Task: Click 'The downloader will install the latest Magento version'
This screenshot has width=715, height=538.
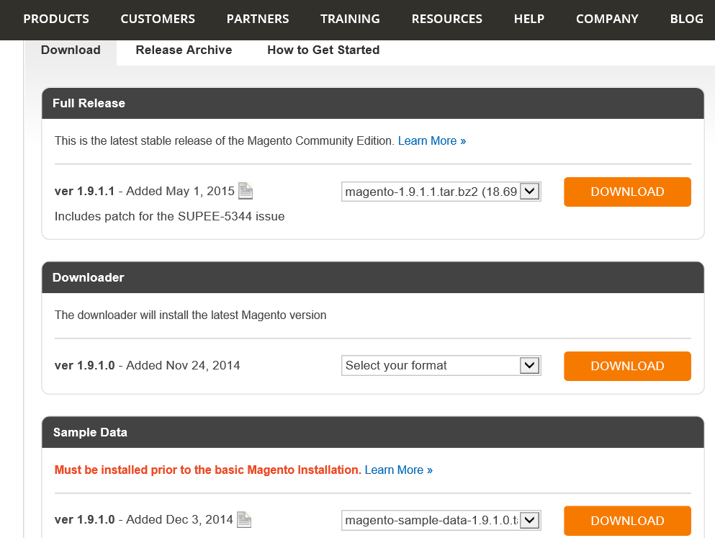Action: click(x=191, y=315)
